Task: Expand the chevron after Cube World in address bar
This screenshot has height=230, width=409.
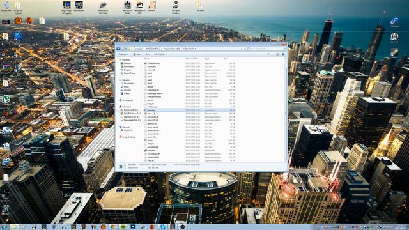Action: [195, 49]
